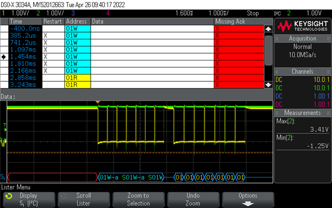Select channel 2 scale 1.00V/
This screenshot has width=332, height=208.
55,13
